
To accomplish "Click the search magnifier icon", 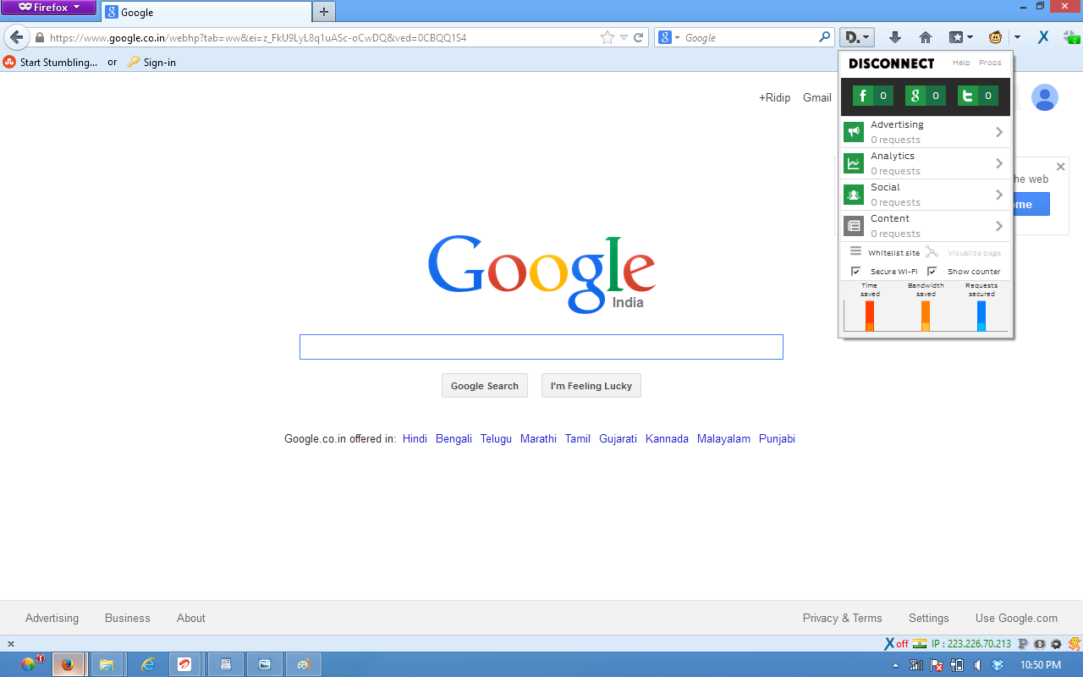I will click(x=824, y=37).
